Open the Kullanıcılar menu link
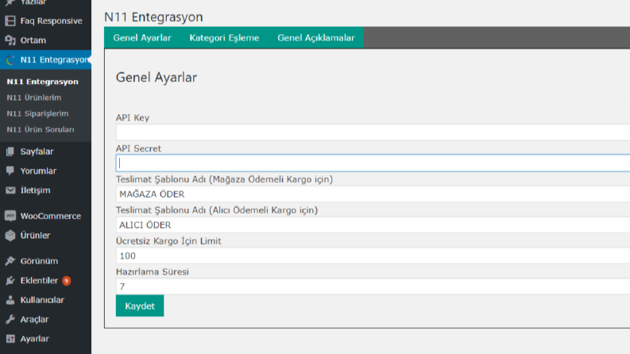630x354 pixels. (42, 300)
